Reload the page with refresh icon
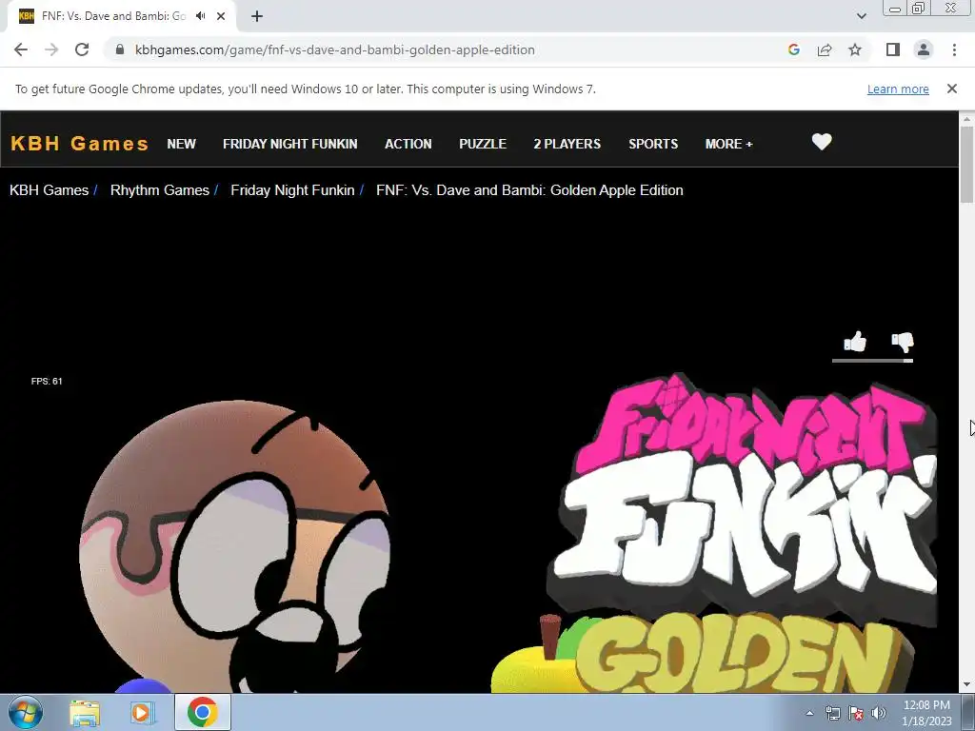The height and width of the screenshot is (731, 975). tap(82, 49)
